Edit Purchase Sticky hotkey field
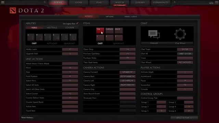The height and width of the screenshot is (123, 219). click(x=128, y=58)
